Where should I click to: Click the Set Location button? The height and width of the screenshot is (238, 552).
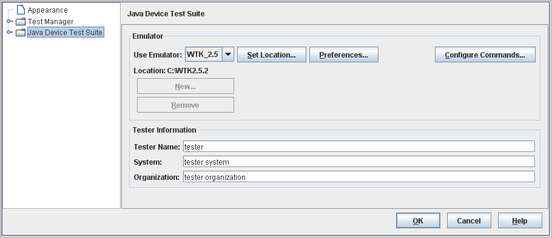pyautogui.click(x=271, y=55)
